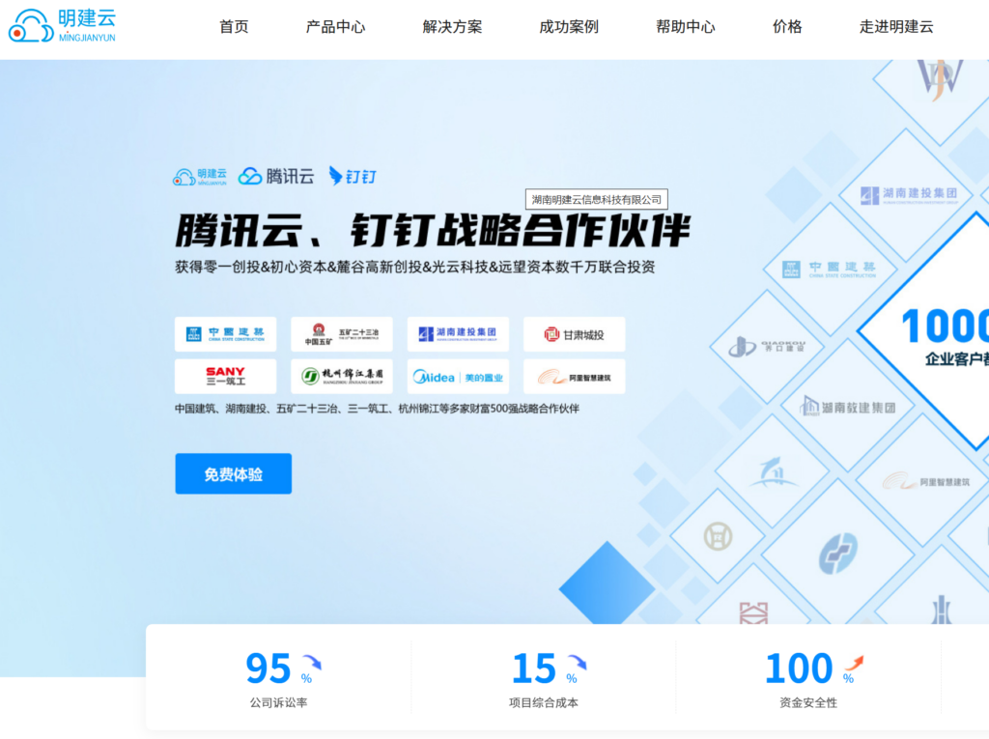Open the 帮助中心 navigation item
The height and width of the screenshot is (739, 989).
(686, 27)
